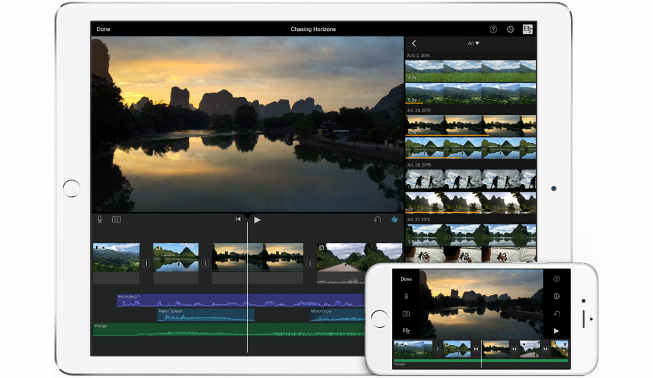
Task: Select the microphone icon to record voiceover
Action: coord(100,219)
